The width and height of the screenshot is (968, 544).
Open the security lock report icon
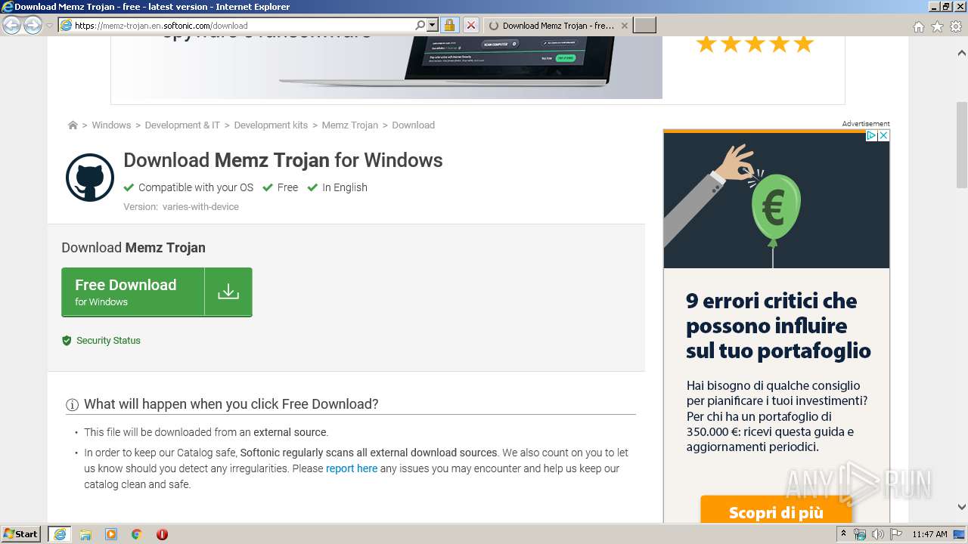pyautogui.click(x=449, y=25)
